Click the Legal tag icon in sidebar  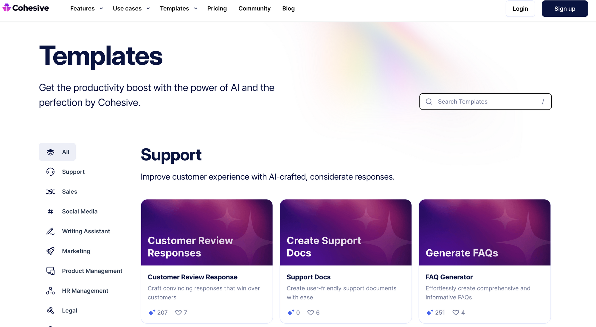point(50,310)
